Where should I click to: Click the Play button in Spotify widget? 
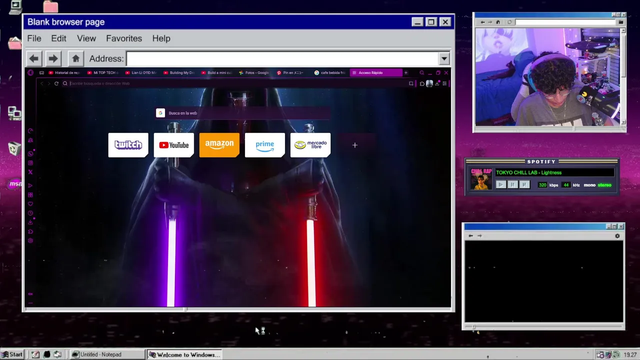click(500, 184)
